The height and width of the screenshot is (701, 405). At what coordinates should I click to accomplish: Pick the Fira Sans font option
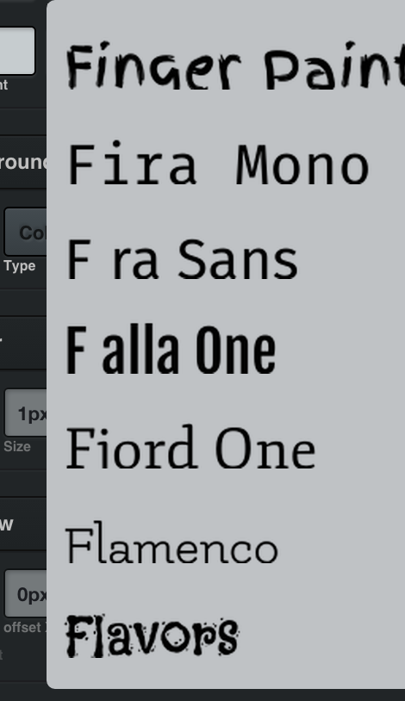pyautogui.click(x=182, y=259)
